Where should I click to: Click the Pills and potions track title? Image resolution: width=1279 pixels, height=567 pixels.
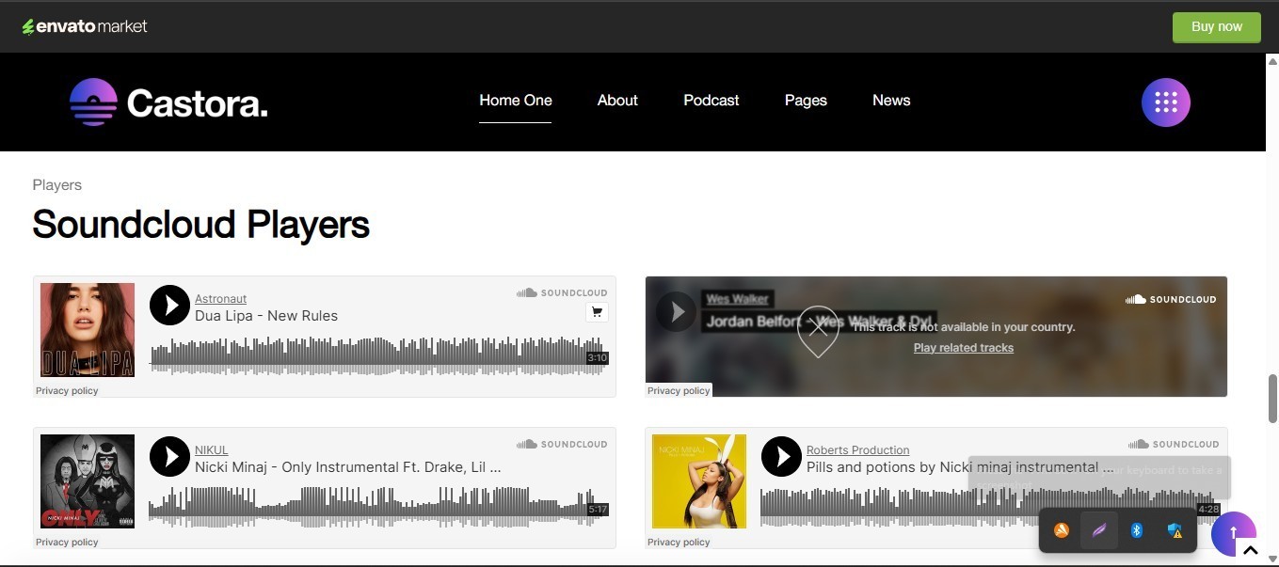[960, 467]
